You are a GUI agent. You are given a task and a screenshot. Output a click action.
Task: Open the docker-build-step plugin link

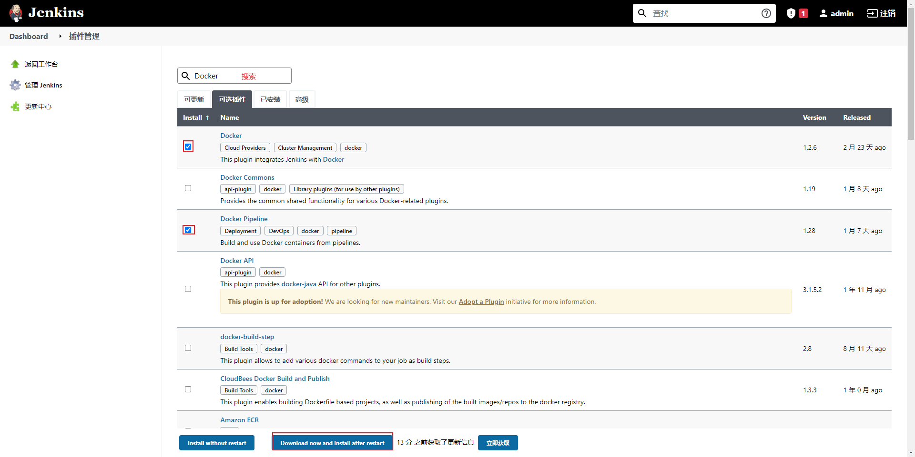[x=247, y=337]
